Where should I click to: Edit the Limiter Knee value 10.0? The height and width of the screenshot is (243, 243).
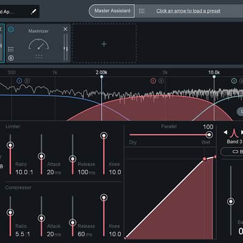click(x=115, y=172)
